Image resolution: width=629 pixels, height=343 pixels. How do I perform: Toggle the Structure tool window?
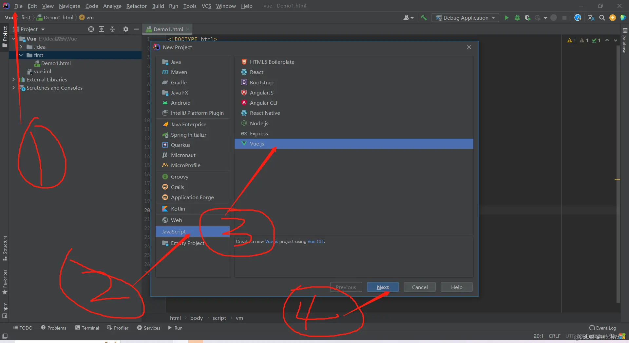point(5,248)
